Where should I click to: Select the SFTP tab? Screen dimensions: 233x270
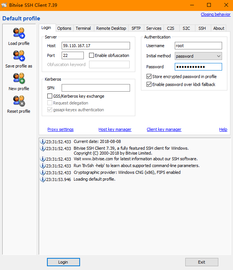(x=136, y=28)
